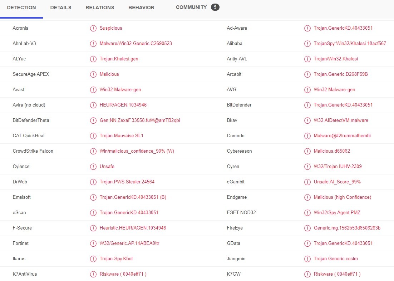The image size is (394, 281).
Task: Select the Malicious (high Confidence) result
Action: pyautogui.click(x=343, y=197)
